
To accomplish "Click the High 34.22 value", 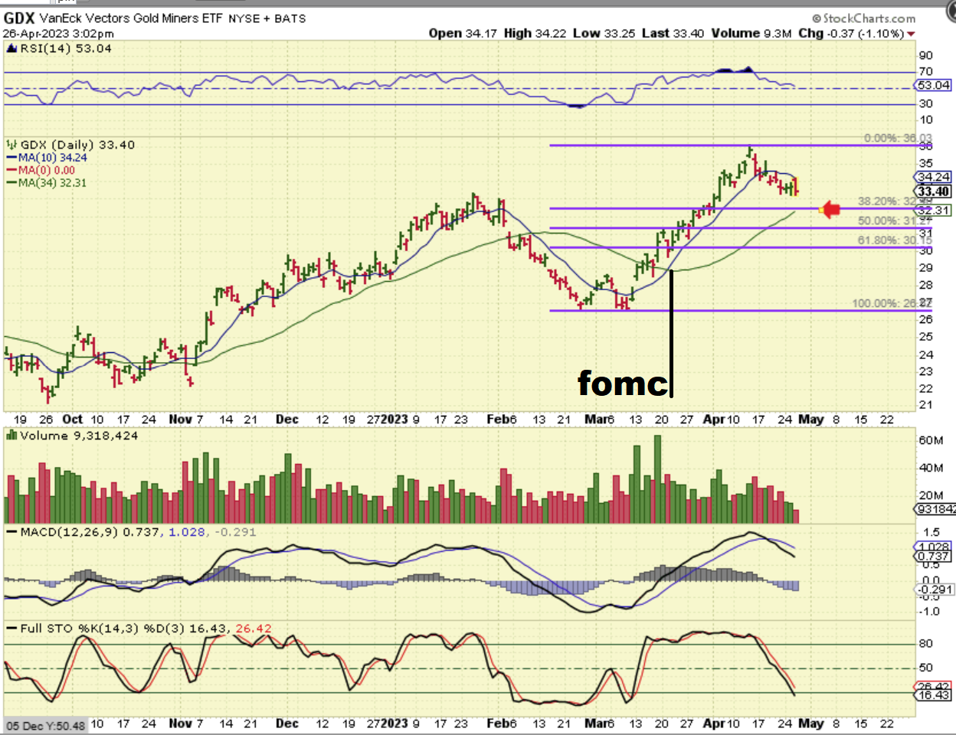I will click(x=535, y=33).
